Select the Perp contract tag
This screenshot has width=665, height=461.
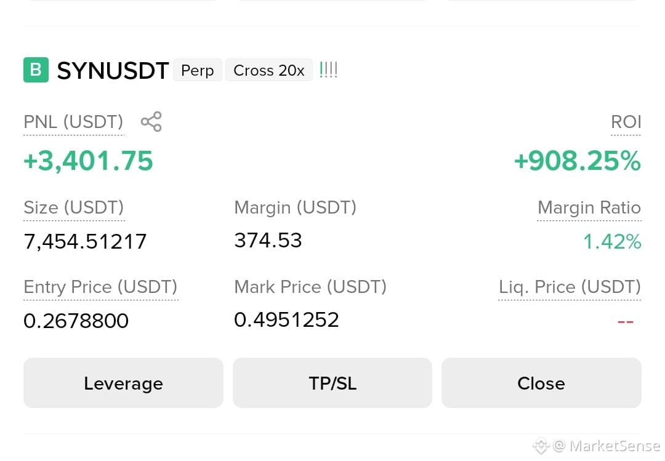tap(198, 70)
